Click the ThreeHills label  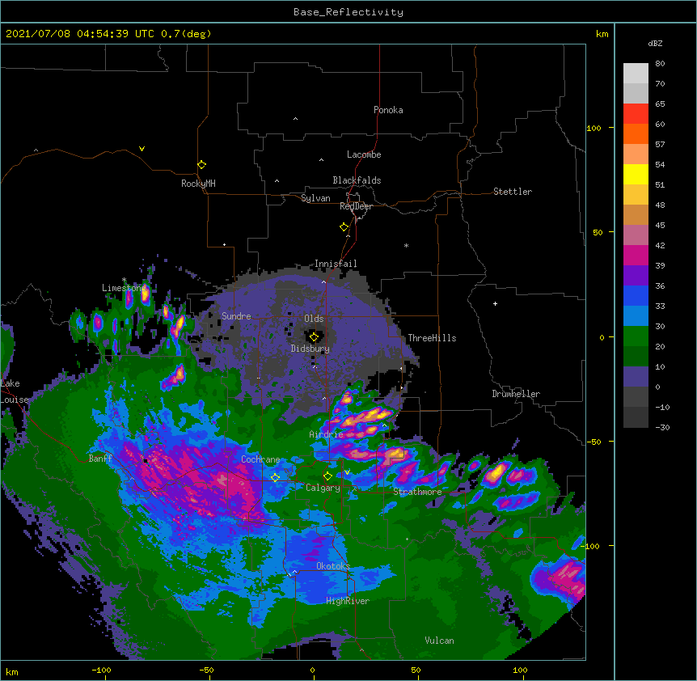[x=432, y=338]
